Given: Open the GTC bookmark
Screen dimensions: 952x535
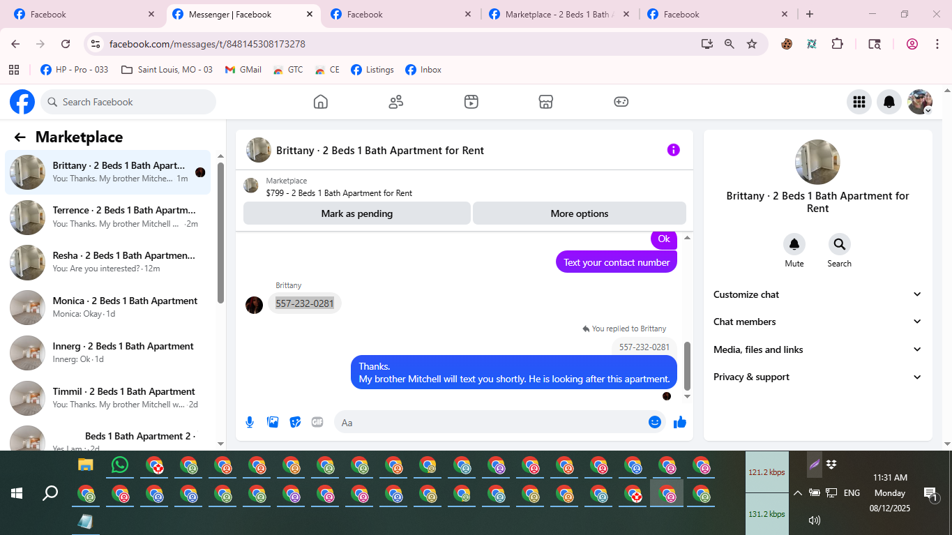Looking at the screenshot, I should tap(288, 70).
